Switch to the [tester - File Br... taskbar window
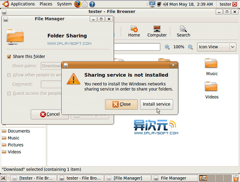Image resolution: width=240 pixels, height=182 pixels. tap(33, 178)
